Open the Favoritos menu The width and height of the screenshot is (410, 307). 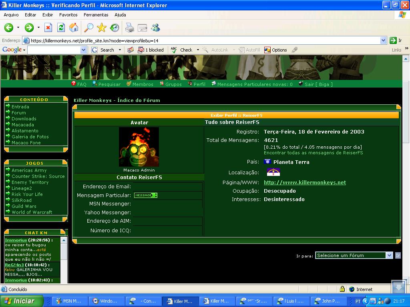pos(68,15)
